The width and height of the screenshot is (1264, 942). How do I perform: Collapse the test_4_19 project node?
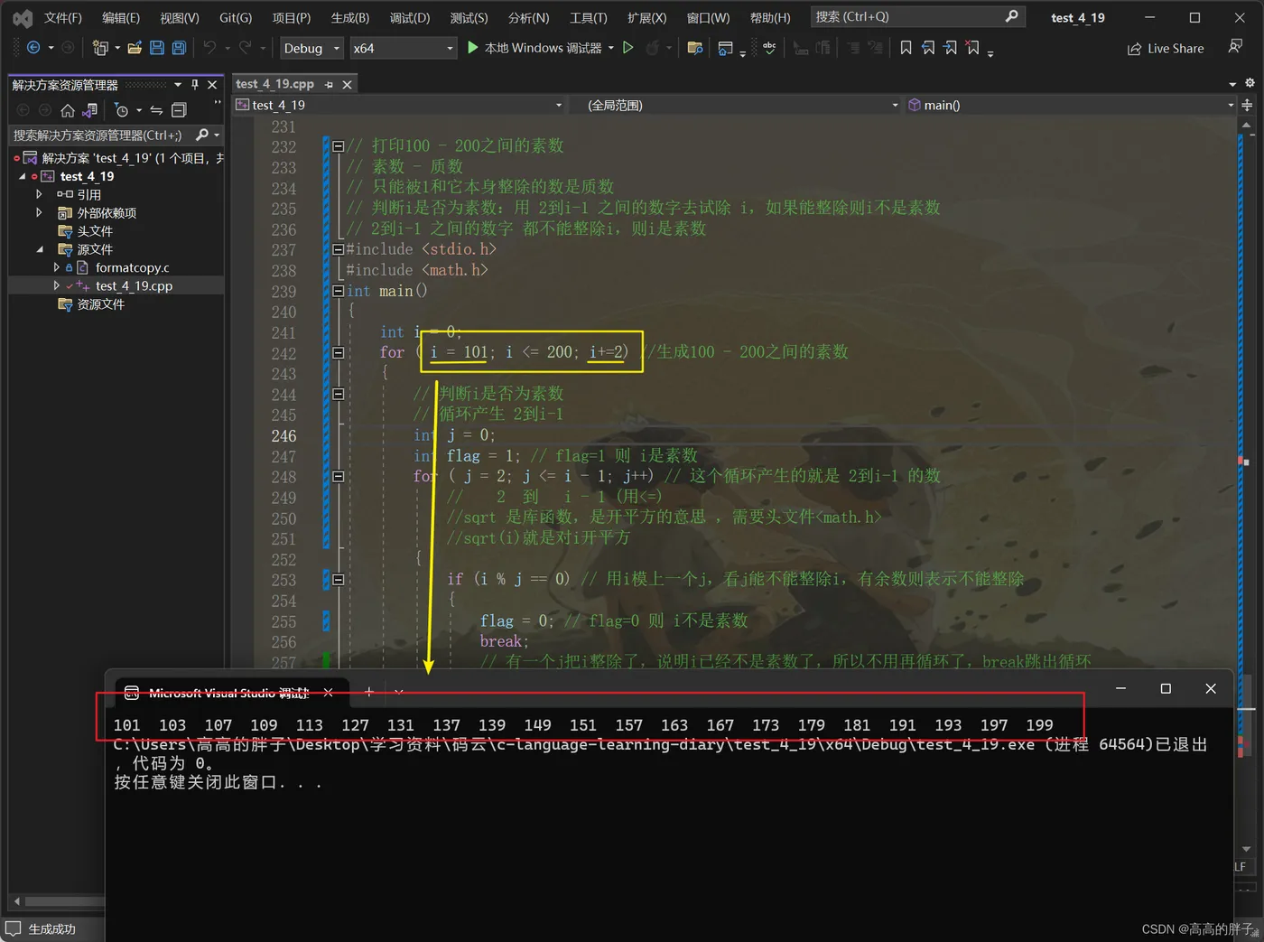click(23, 176)
